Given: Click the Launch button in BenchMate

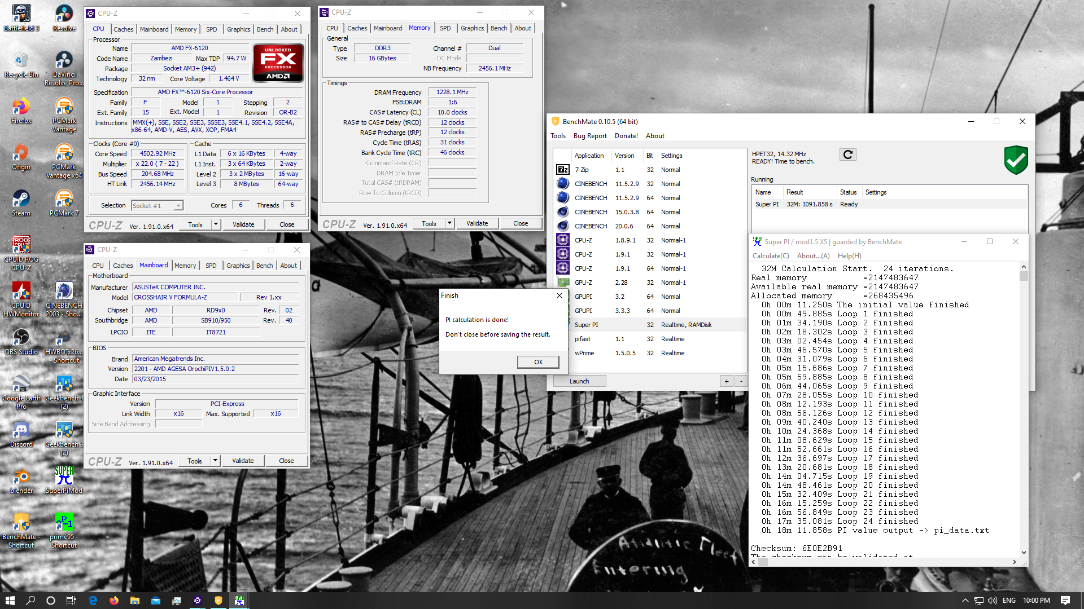Looking at the screenshot, I should [x=579, y=381].
